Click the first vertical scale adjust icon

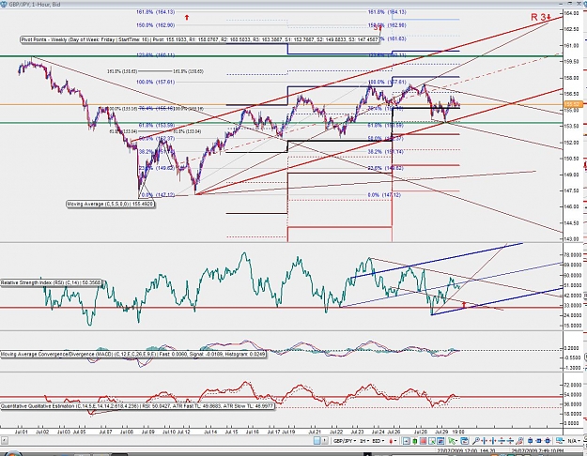click(502, 441)
